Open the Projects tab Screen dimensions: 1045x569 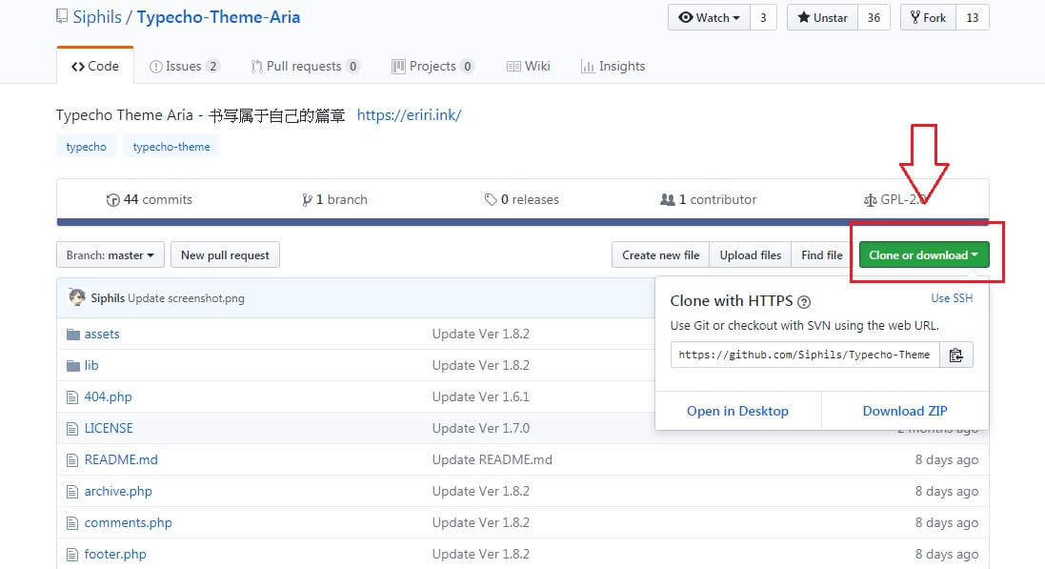click(x=432, y=66)
